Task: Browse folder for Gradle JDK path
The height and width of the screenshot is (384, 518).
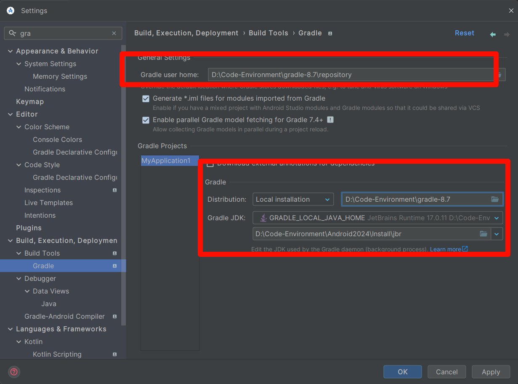Action: coord(483,234)
